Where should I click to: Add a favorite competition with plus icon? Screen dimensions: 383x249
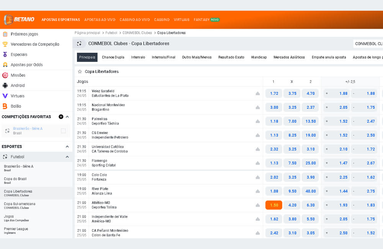tap(61, 117)
